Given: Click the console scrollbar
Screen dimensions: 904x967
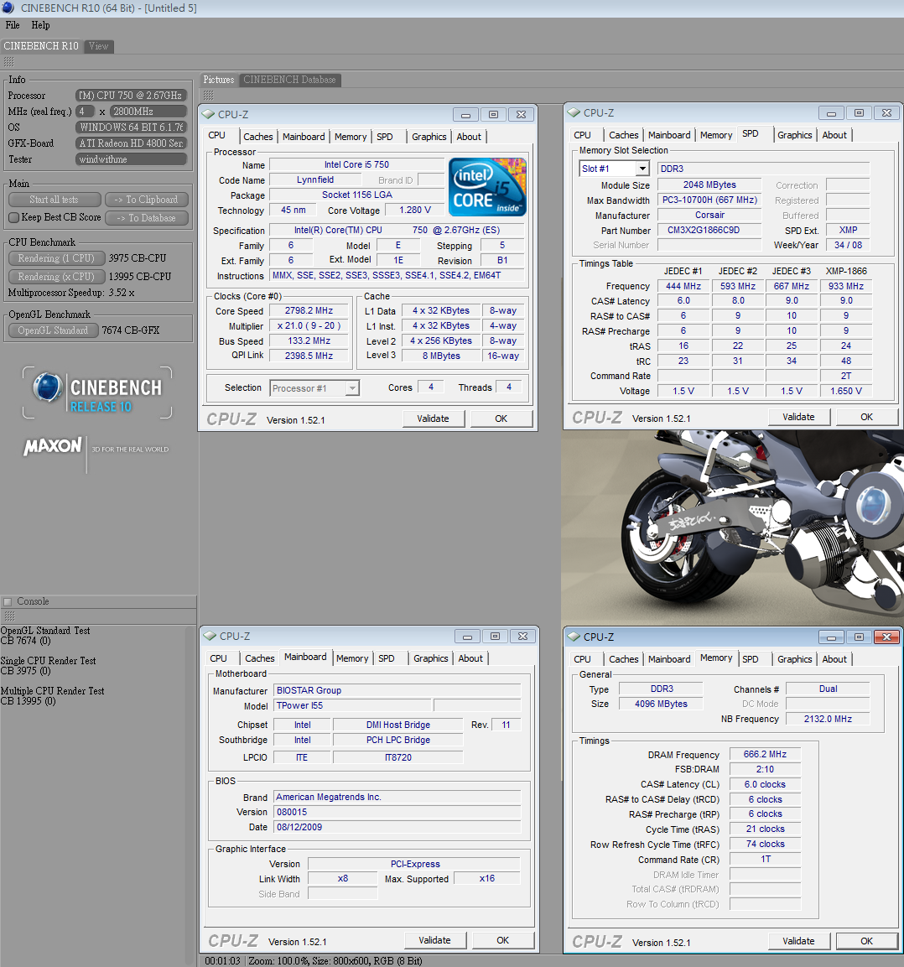Looking at the screenshot, I should 190,794.
